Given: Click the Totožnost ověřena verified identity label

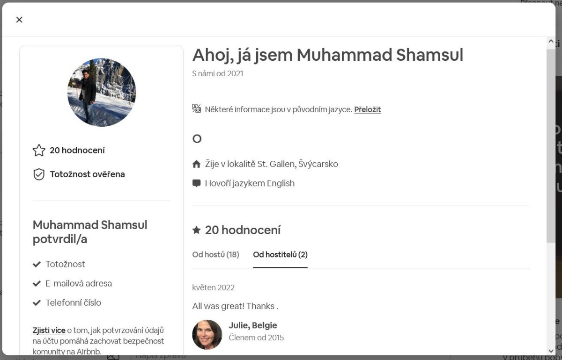Looking at the screenshot, I should click(x=87, y=174).
